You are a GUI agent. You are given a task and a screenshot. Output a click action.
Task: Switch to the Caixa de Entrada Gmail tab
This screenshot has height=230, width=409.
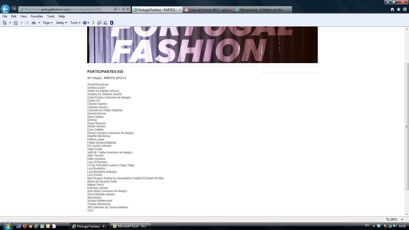point(208,10)
